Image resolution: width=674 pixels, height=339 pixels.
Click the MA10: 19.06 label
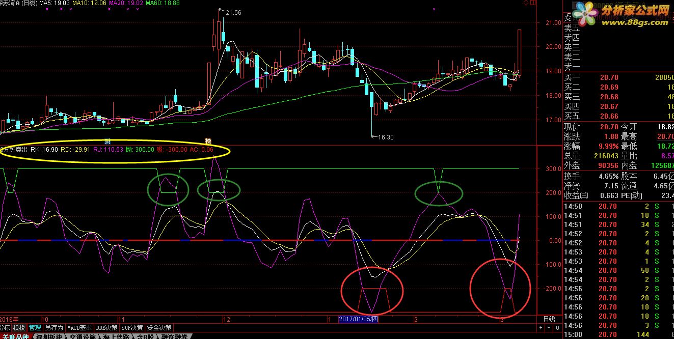coord(90,3)
